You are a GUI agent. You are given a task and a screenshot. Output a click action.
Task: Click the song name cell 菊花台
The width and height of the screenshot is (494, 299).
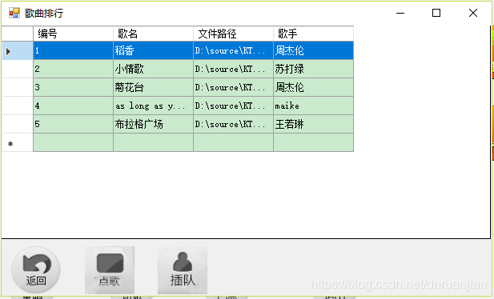(x=153, y=87)
